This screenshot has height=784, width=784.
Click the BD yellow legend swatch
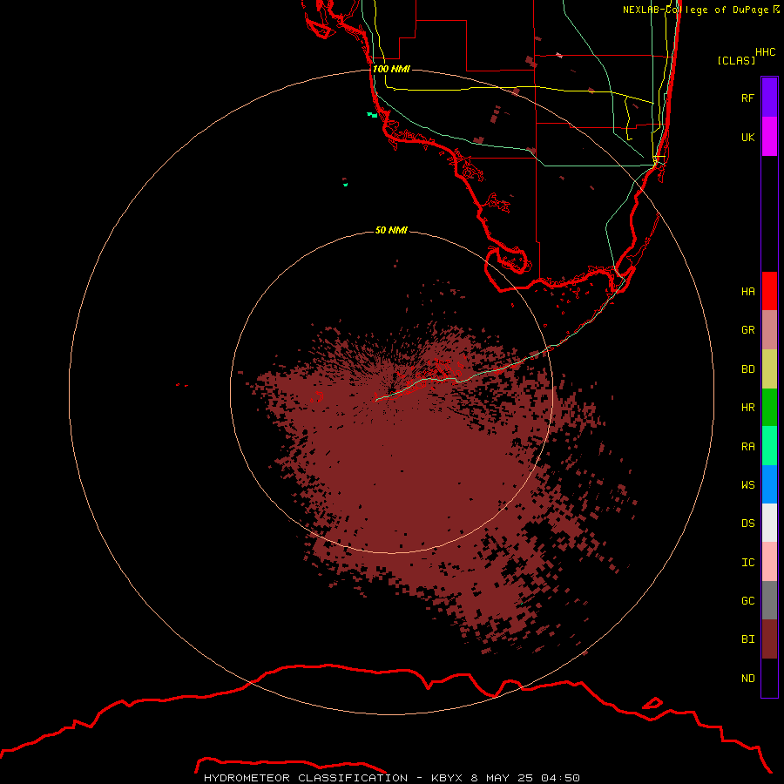pos(769,369)
